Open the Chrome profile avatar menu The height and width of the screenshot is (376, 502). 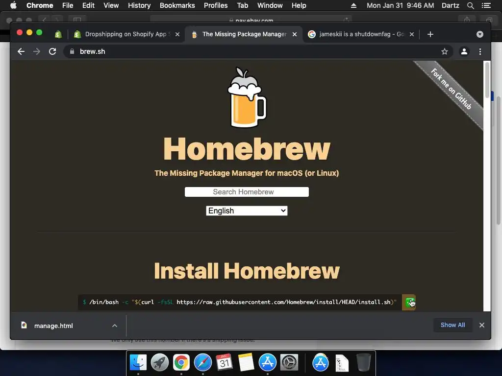click(x=464, y=51)
